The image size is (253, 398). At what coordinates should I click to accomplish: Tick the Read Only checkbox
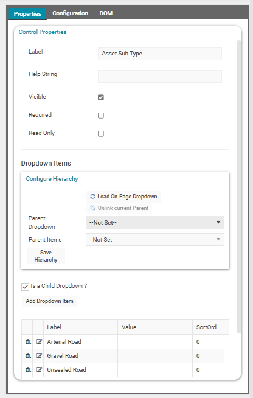tap(101, 134)
